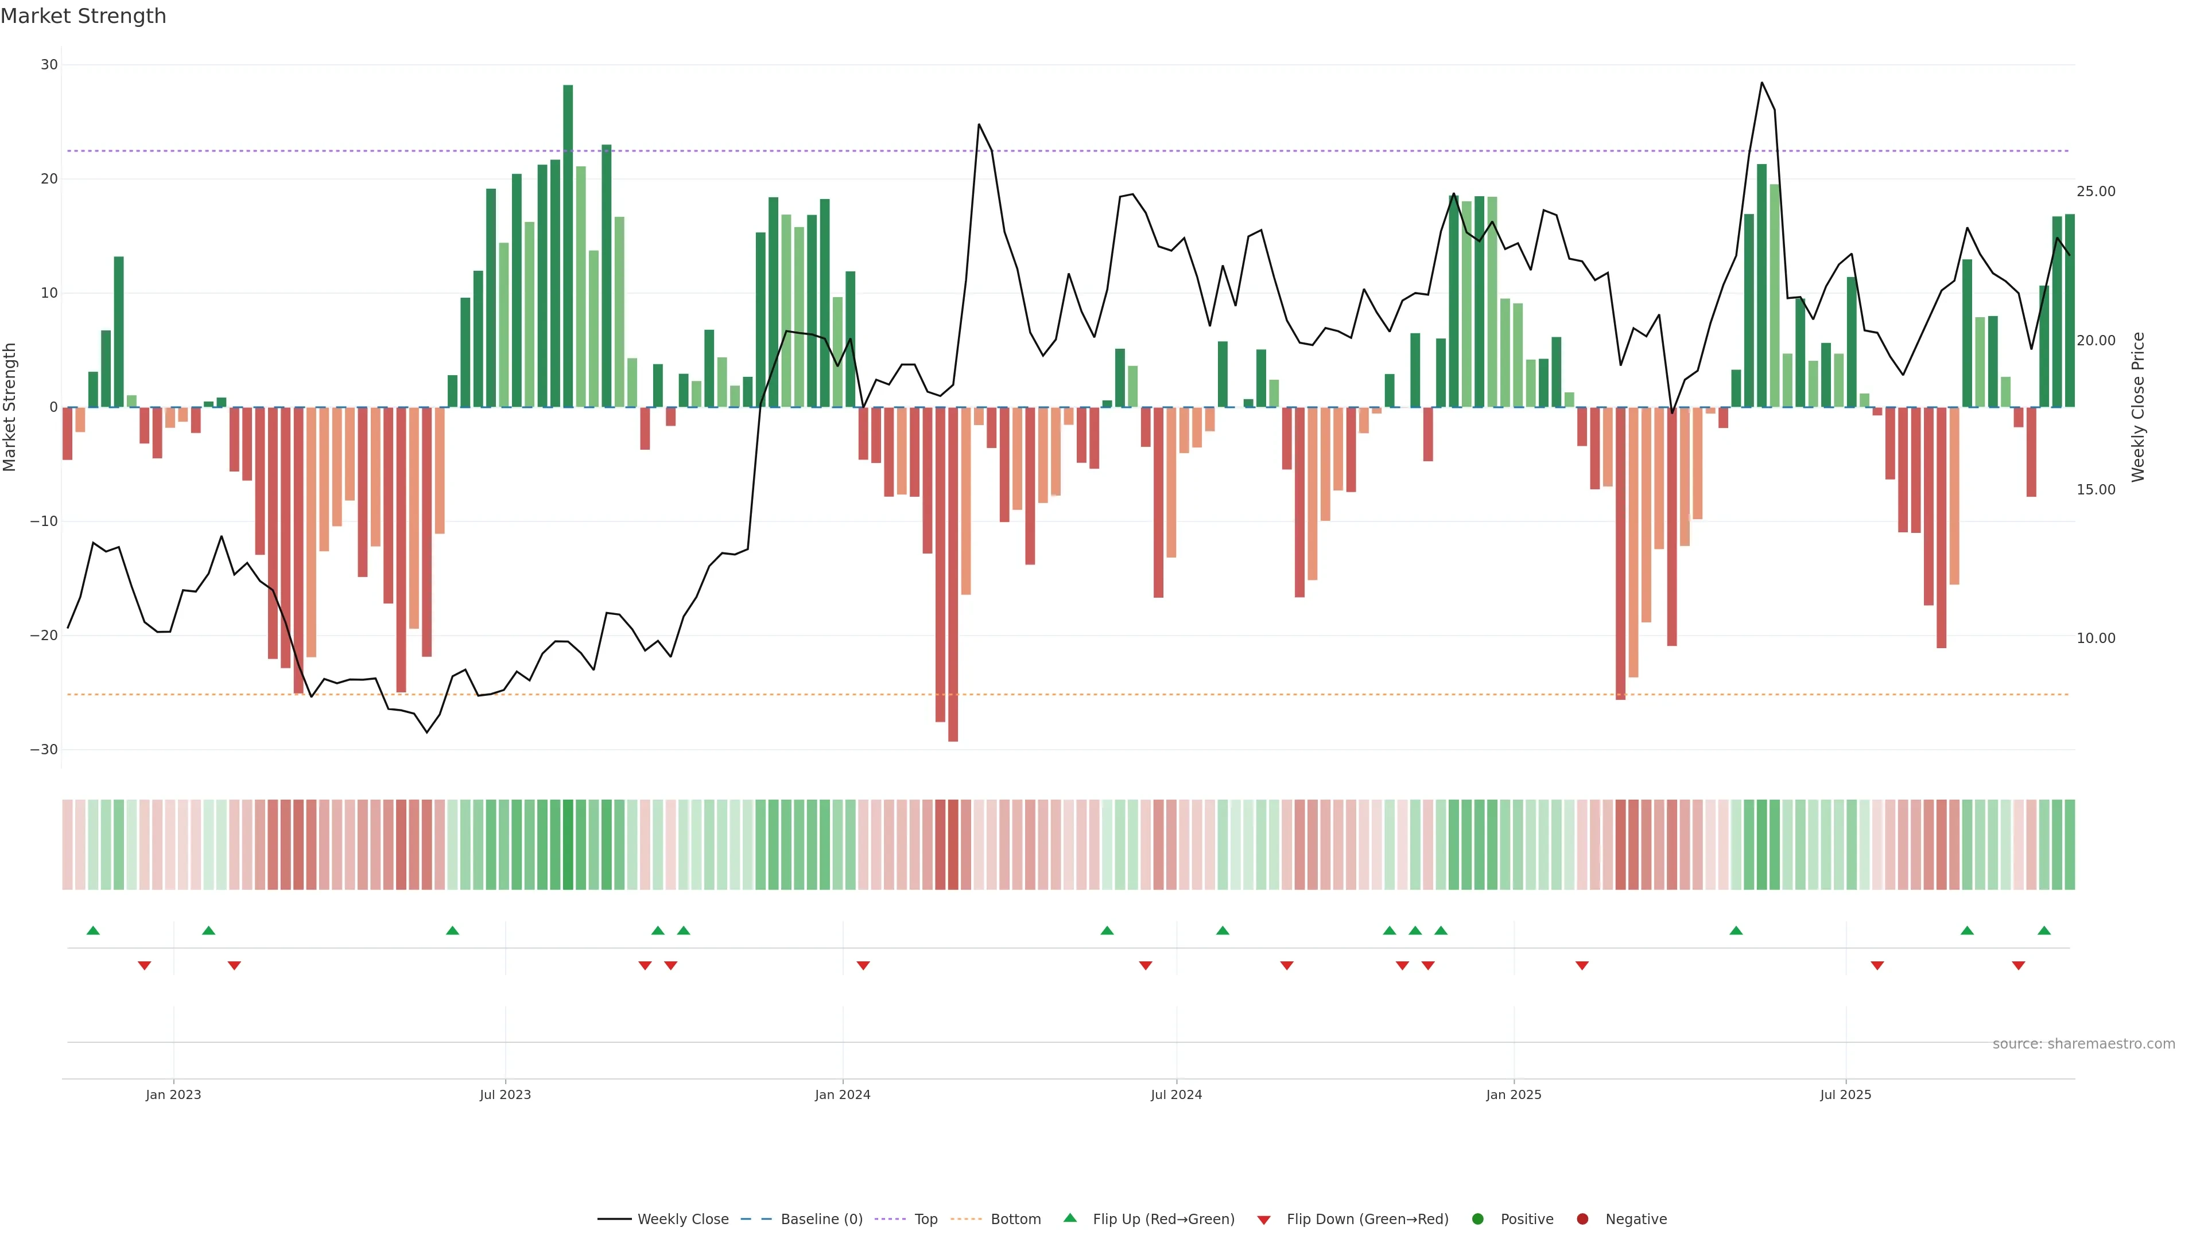Viewport: 2204px width, 1239px height.
Task: Select the Jul 2025 x-axis label
Action: [x=1845, y=1094]
